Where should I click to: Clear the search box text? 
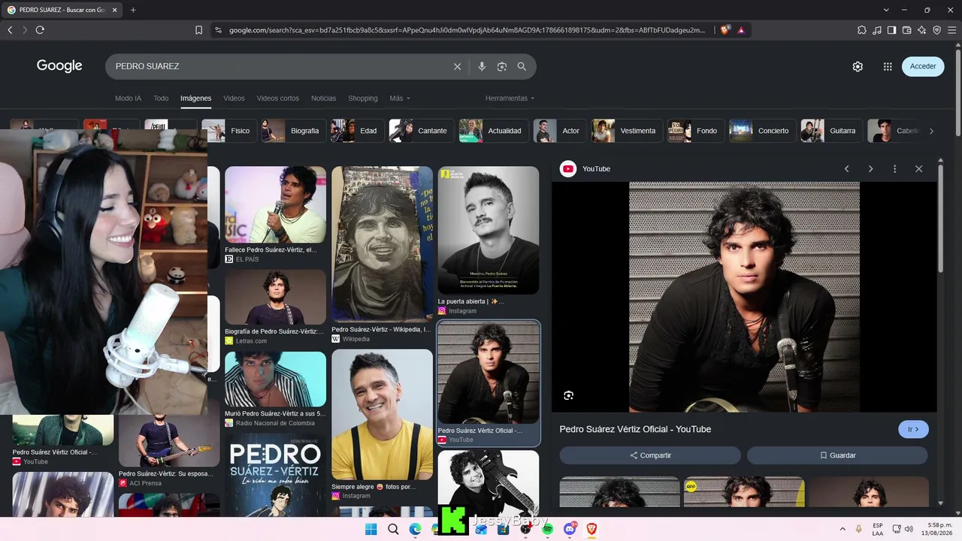[x=457, y=66]
